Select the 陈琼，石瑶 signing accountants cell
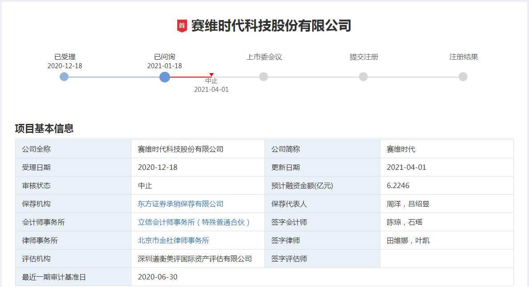This screenshot has height=287, width=529. point(404,222)
